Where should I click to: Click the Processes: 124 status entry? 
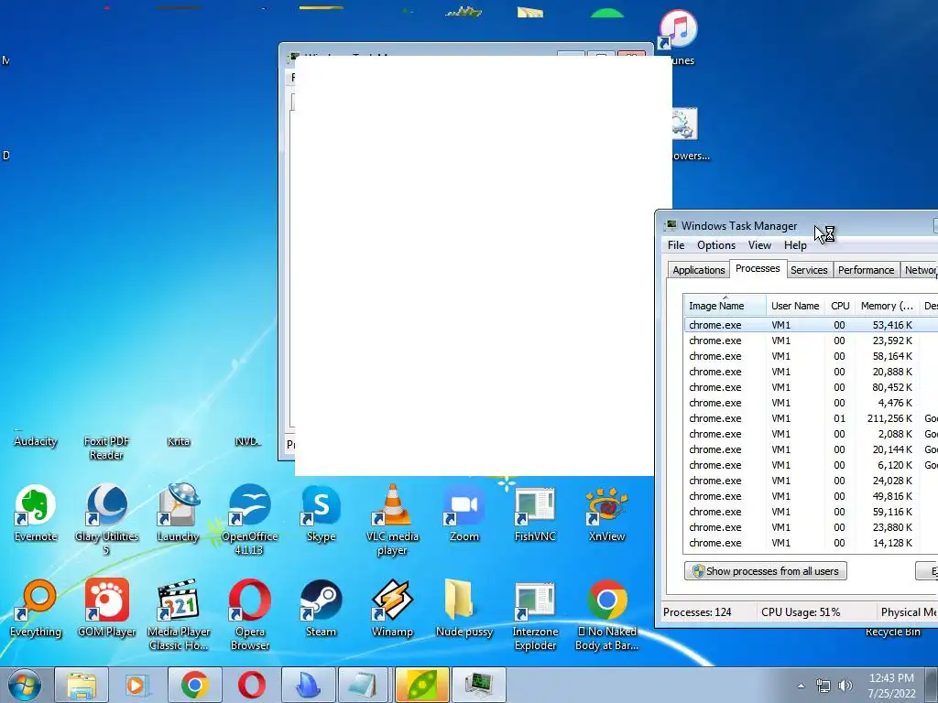tap(697, 612)
